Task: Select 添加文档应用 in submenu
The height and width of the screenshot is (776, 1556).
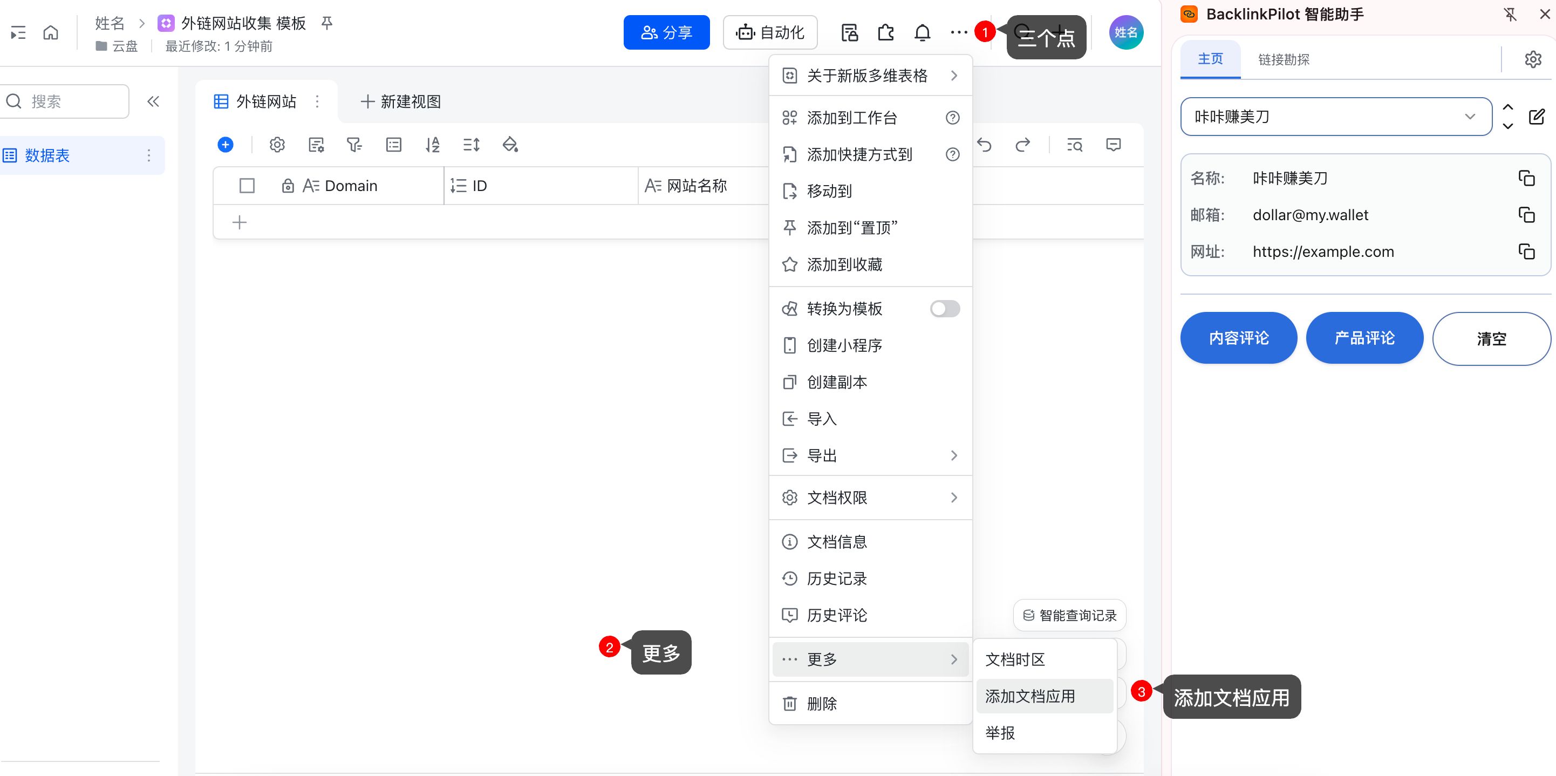Action: pos(1045,696)
